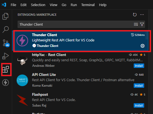This screenshot has height=114, width=153.
Task: Open the Run and Debug view
Action: [6, 56]
